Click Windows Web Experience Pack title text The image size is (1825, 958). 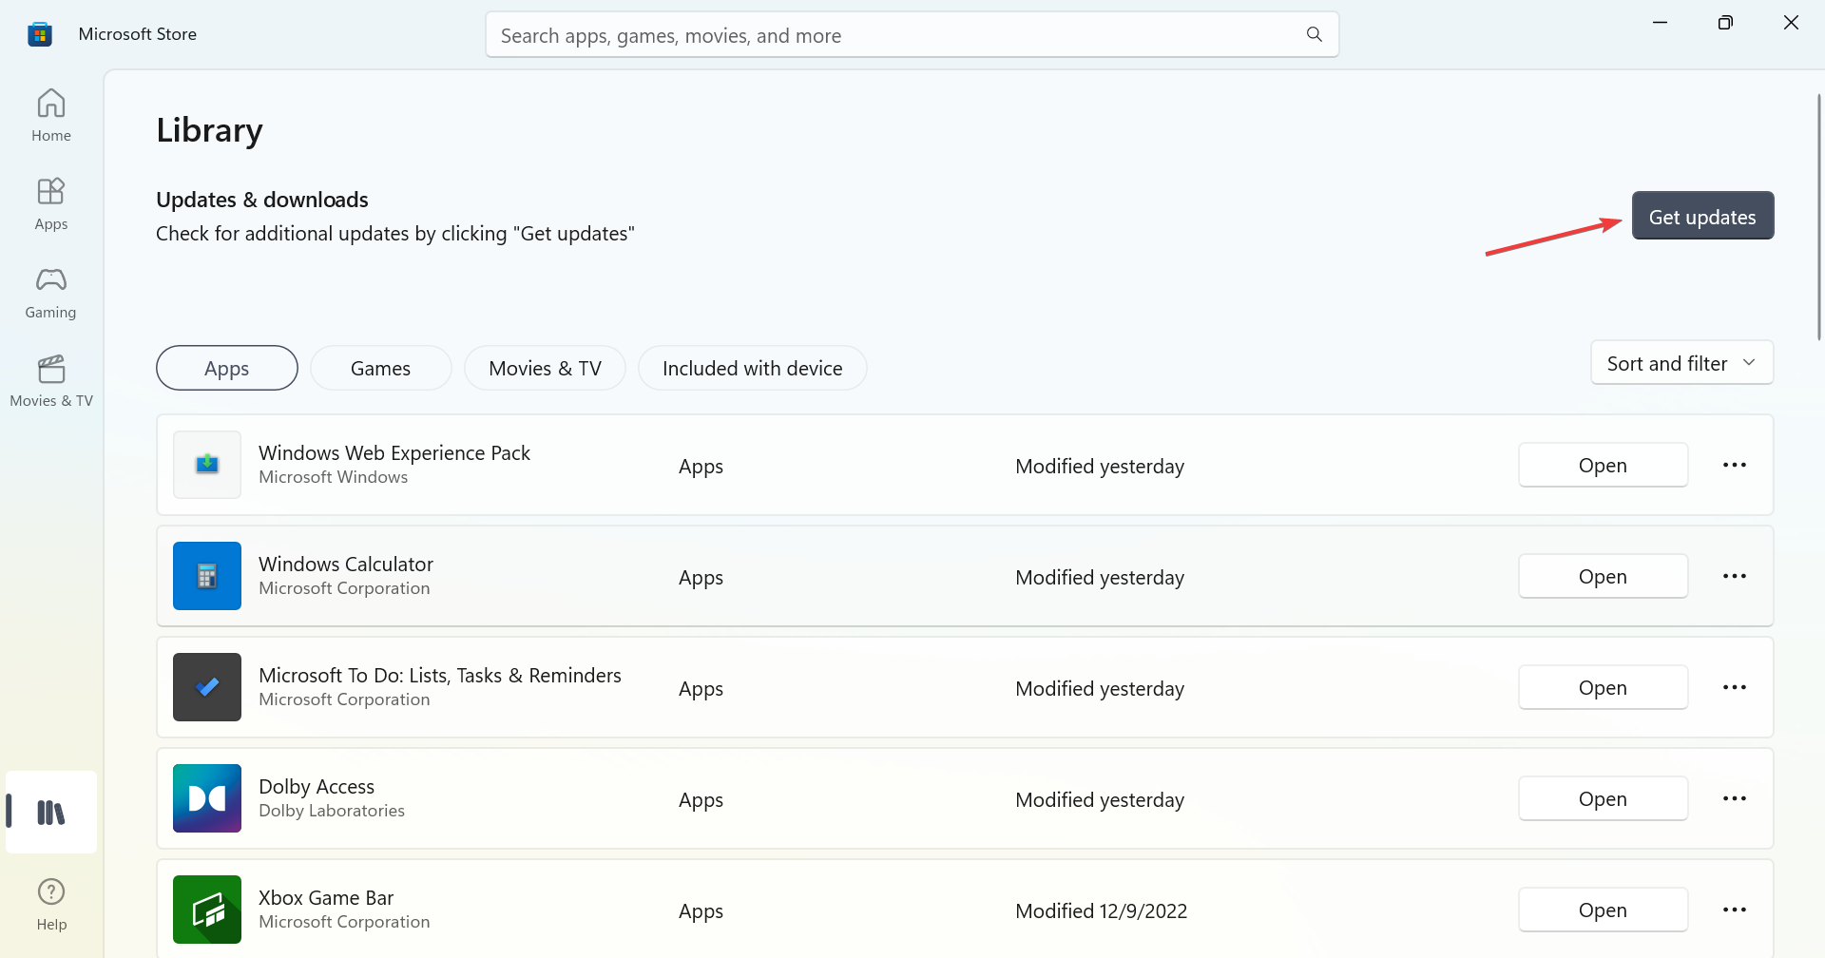coord(394,452)
